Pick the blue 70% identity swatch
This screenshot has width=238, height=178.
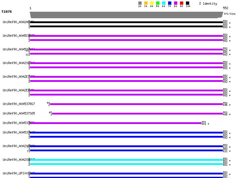(x=170, y=3)
